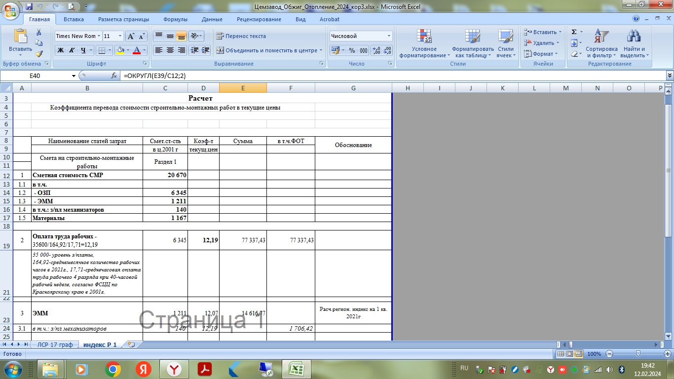Increase cell indent
This screenshot has height=379, width=674.
tap(206, 50)
